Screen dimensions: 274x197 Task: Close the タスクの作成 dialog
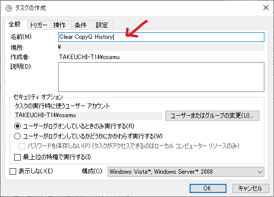(266, 8)
